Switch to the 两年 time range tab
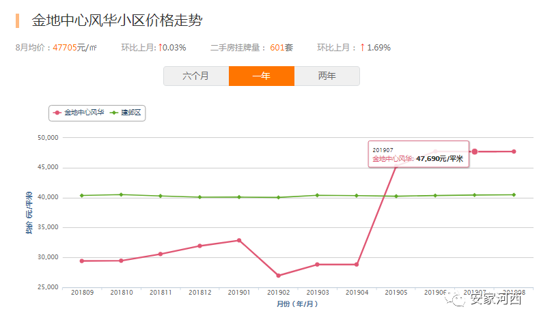The width and height of the screenshot is (539, 322). (x=327, y=76)
